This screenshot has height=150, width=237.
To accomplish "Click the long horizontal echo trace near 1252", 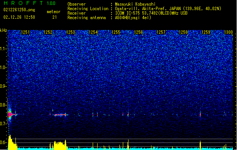I will (x=60, y=115).
